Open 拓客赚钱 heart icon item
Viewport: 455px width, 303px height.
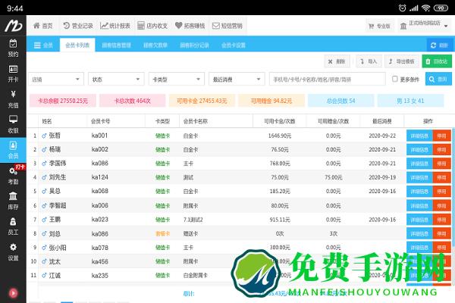190,26
